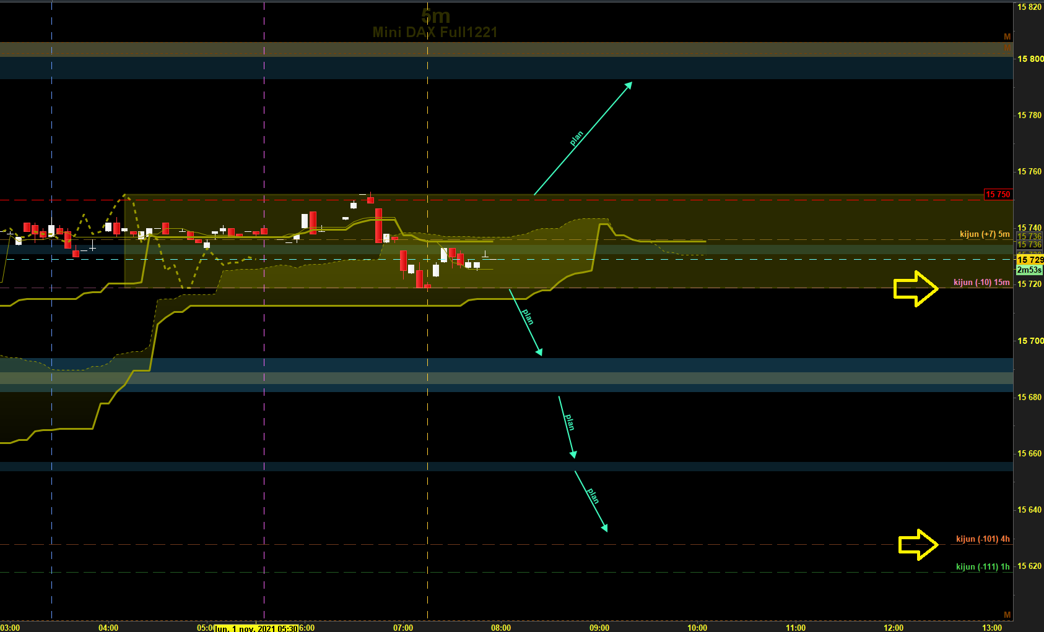This screenshot has height=632, width=1044.
Task: Click the M marker just above the time axis
Action: (x=1007, y=615)
